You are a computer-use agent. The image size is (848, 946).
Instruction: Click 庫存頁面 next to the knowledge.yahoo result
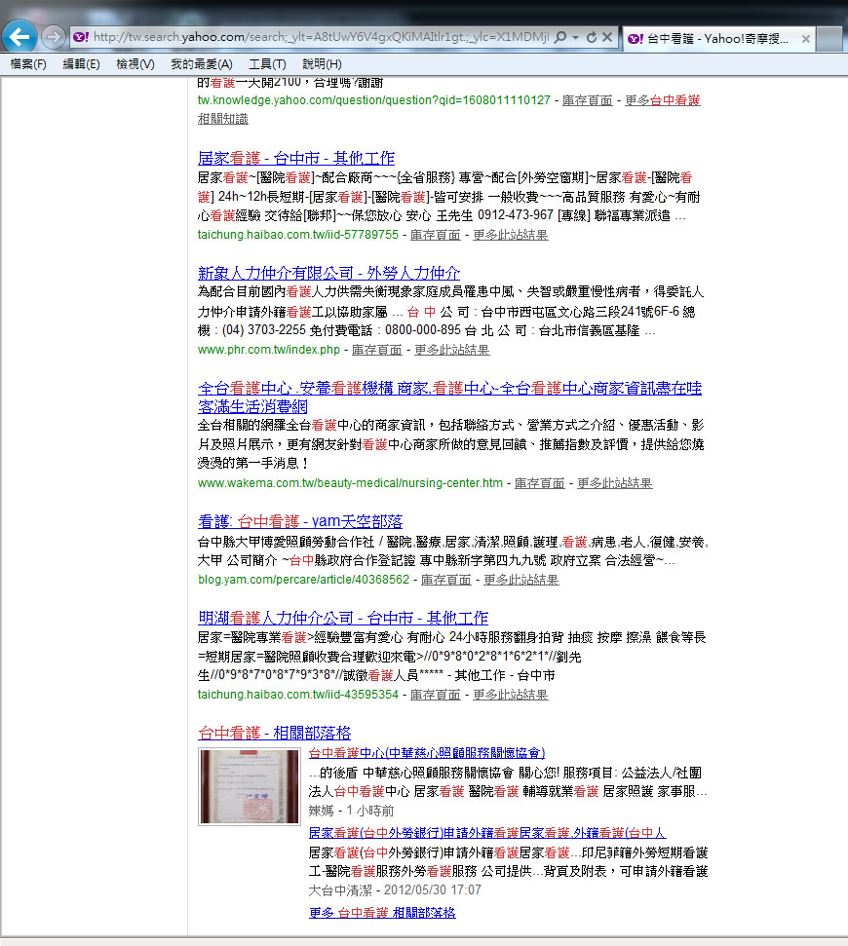coord(587,100)
